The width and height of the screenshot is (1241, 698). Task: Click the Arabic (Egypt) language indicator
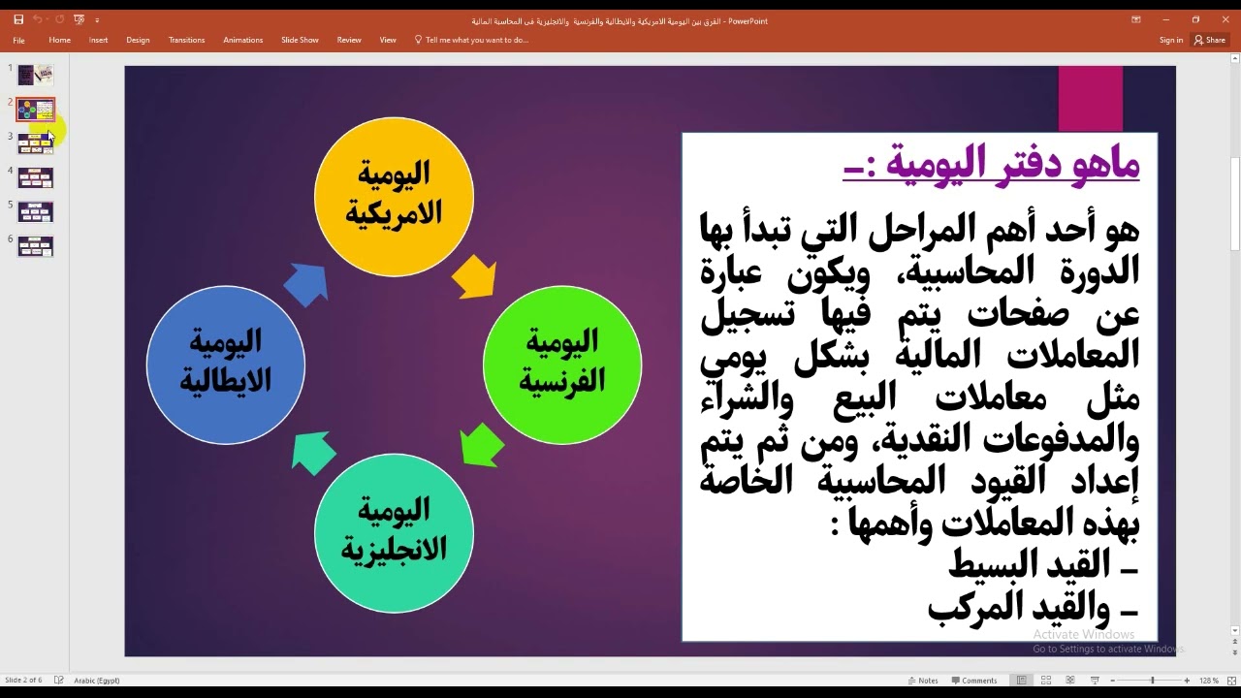pos(97,681)
